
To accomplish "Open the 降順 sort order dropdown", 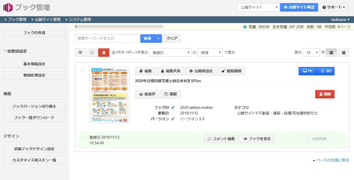I will coord(210,53).
